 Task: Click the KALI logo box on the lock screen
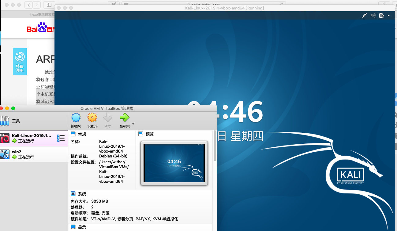[x=350, y=175]
